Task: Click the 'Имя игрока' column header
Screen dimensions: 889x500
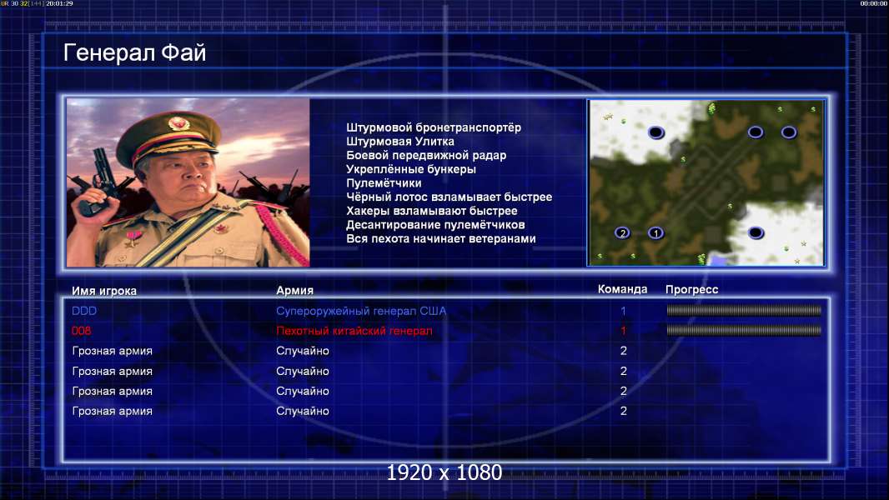Action: tap(104, 291)
